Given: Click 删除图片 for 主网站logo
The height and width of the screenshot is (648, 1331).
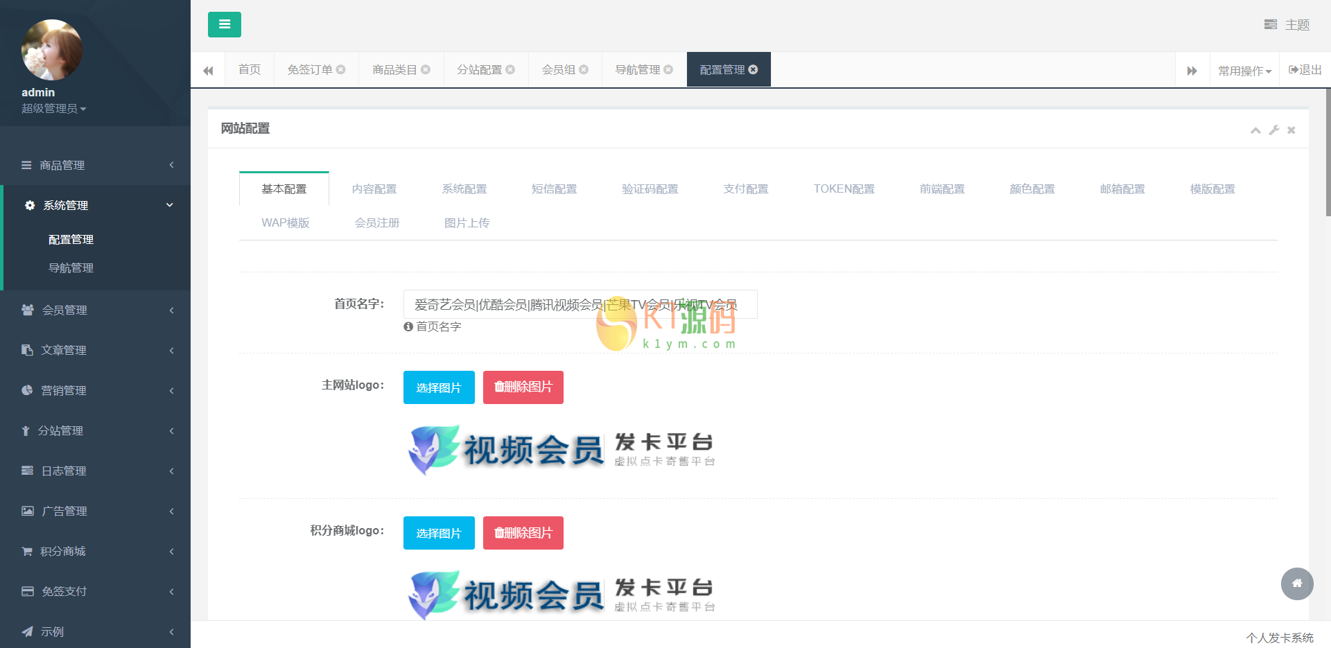Looking at the screenshot, I should pyautogui.click(x=523, y=387).
